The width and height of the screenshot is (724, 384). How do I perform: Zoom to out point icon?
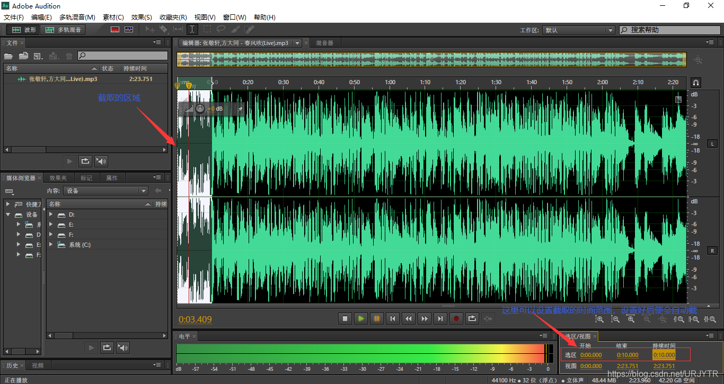(694, 319)
